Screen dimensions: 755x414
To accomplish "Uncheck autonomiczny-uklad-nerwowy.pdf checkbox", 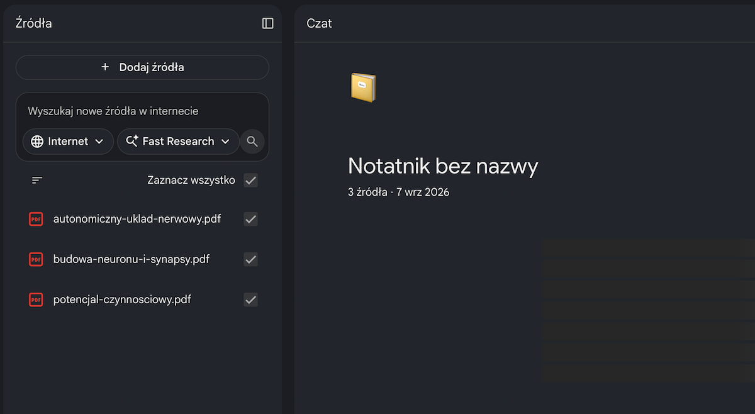I will click(250, 219).
